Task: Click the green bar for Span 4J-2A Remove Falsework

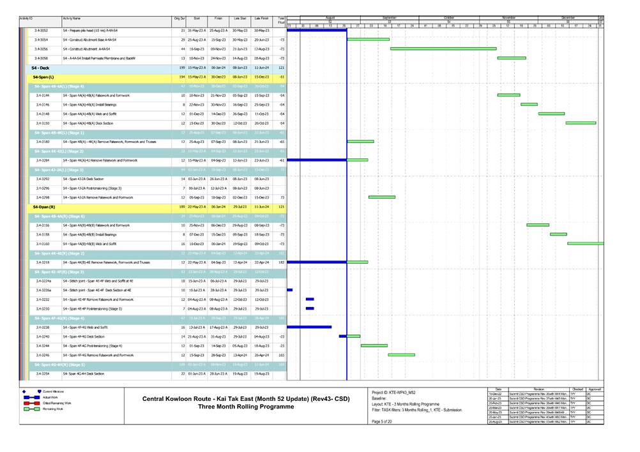Action: 381,197
